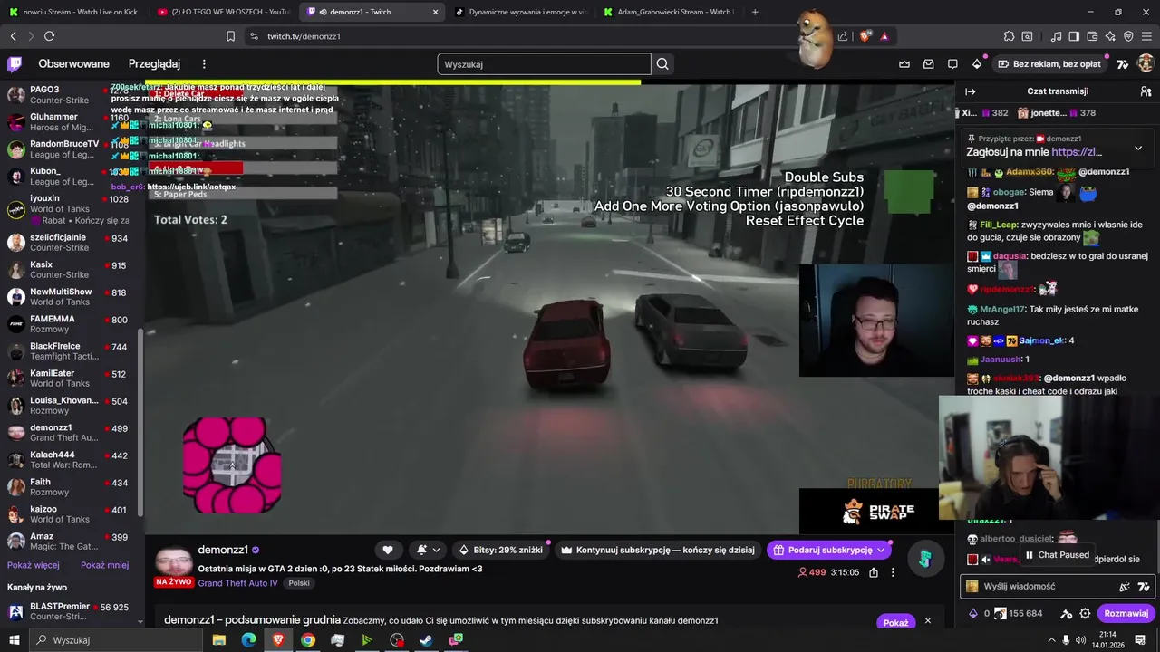
Task: Expand the pinned message chevron
Action: click(1138, 148)
